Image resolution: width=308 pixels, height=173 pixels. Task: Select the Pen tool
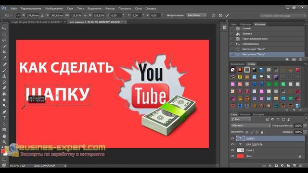click(x=4, y=112)
